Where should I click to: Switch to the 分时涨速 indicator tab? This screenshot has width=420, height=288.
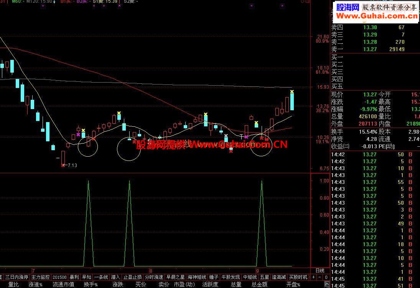point(154,277)
